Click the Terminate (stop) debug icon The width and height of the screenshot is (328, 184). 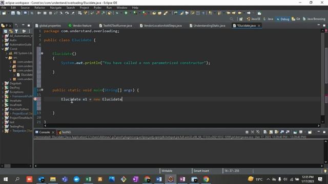pyautogui.click(x=50, y=13)
